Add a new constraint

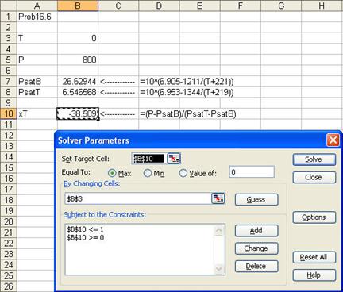[x=256, y=231]
